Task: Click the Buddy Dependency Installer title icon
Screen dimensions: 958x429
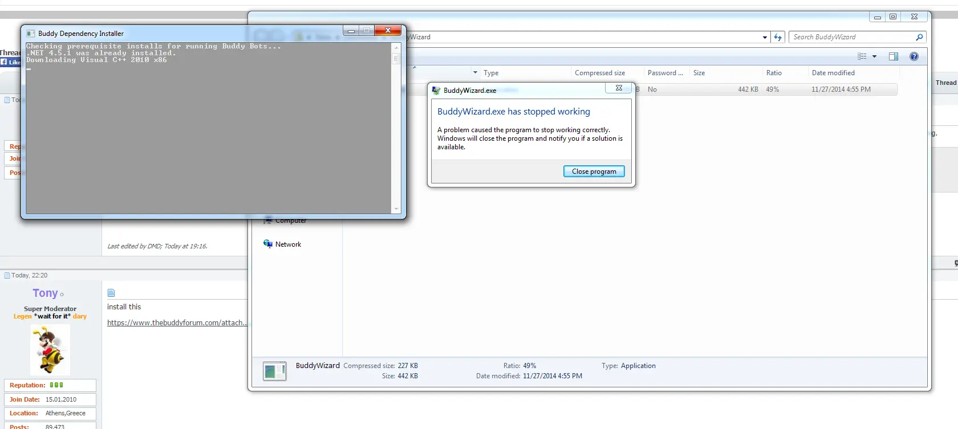Action: point(31,34)
